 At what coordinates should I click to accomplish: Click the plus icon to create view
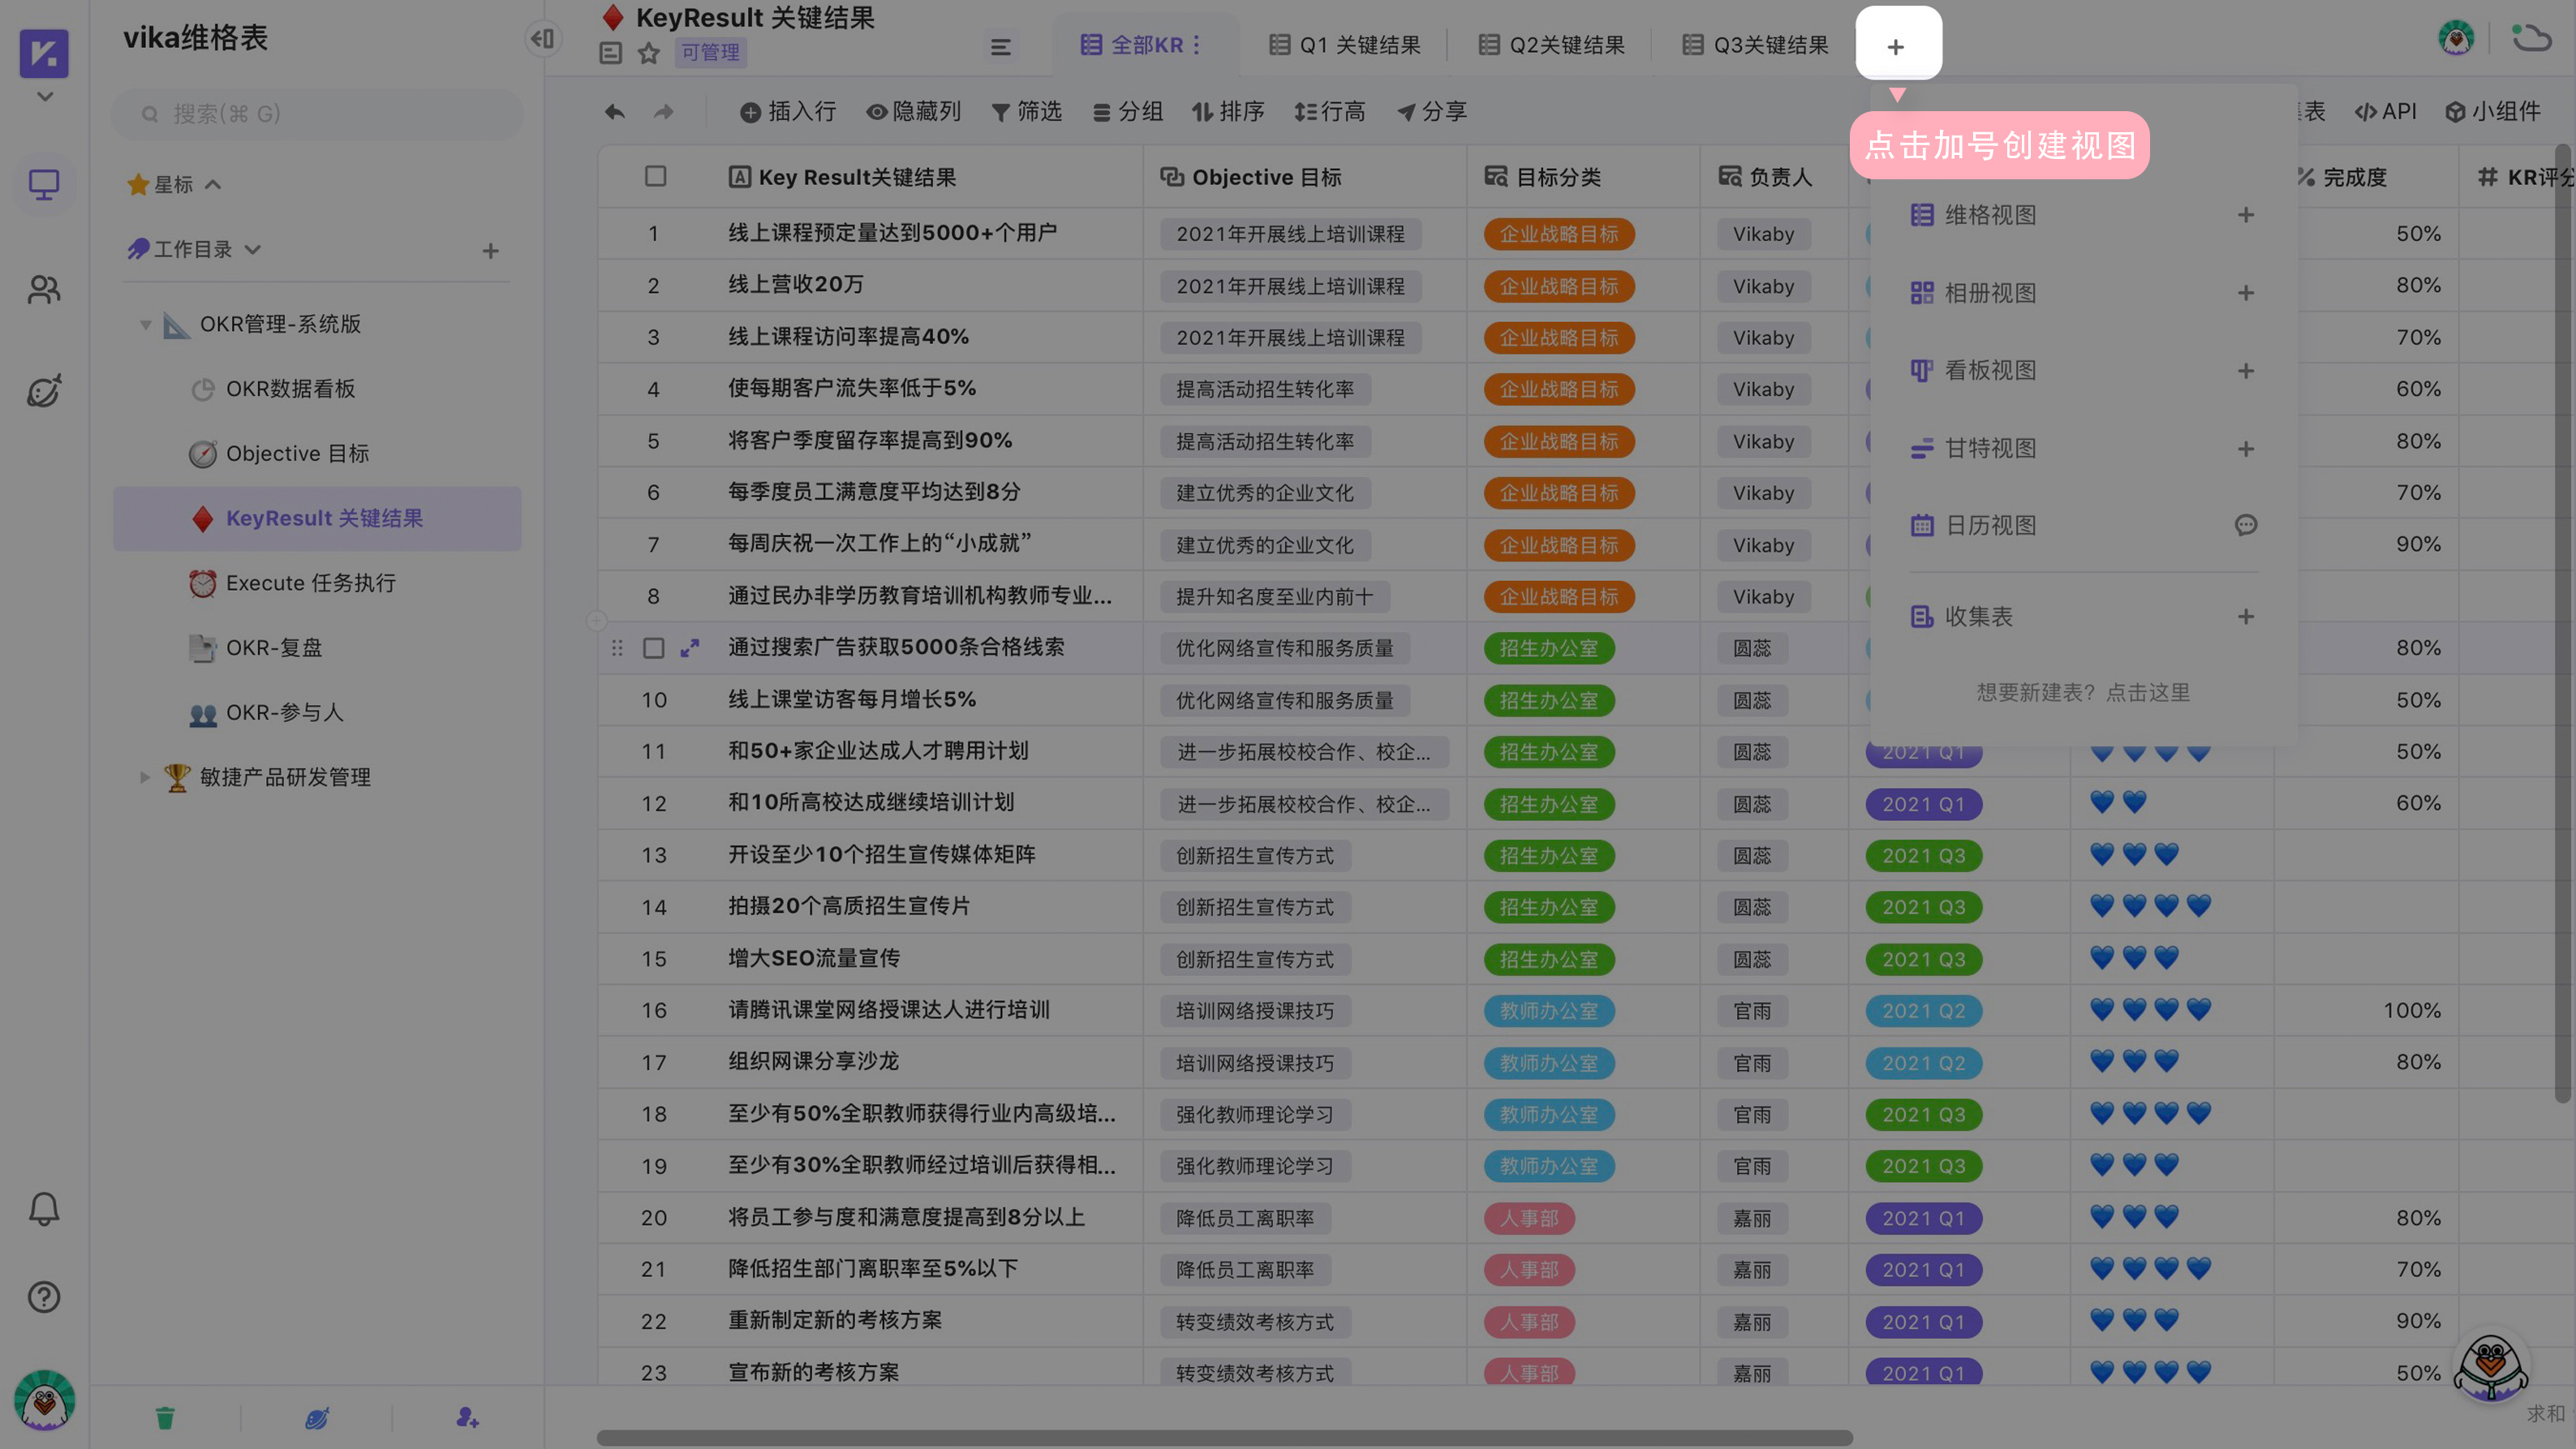point(1896,46)
